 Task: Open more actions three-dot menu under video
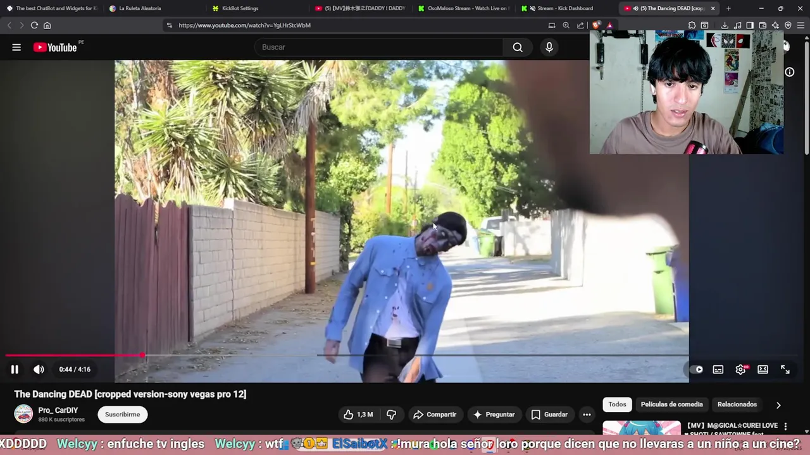pyautogui.click(x=587, y=415)
